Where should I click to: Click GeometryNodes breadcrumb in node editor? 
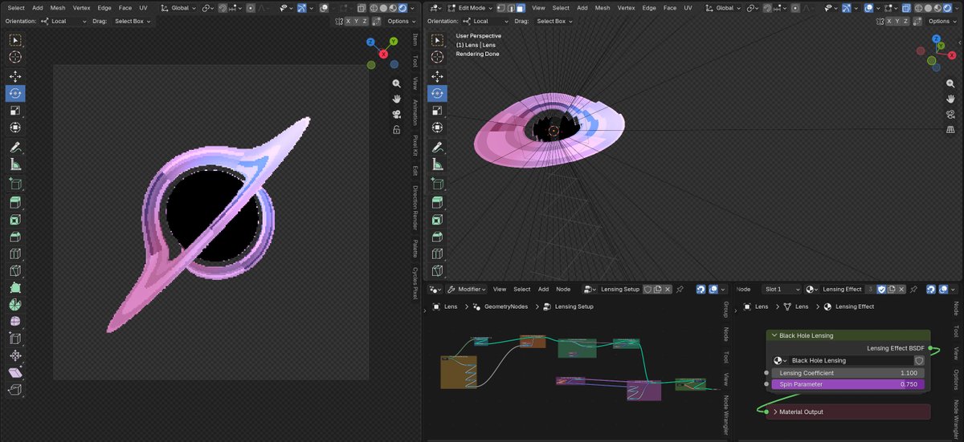click(506, 306)
